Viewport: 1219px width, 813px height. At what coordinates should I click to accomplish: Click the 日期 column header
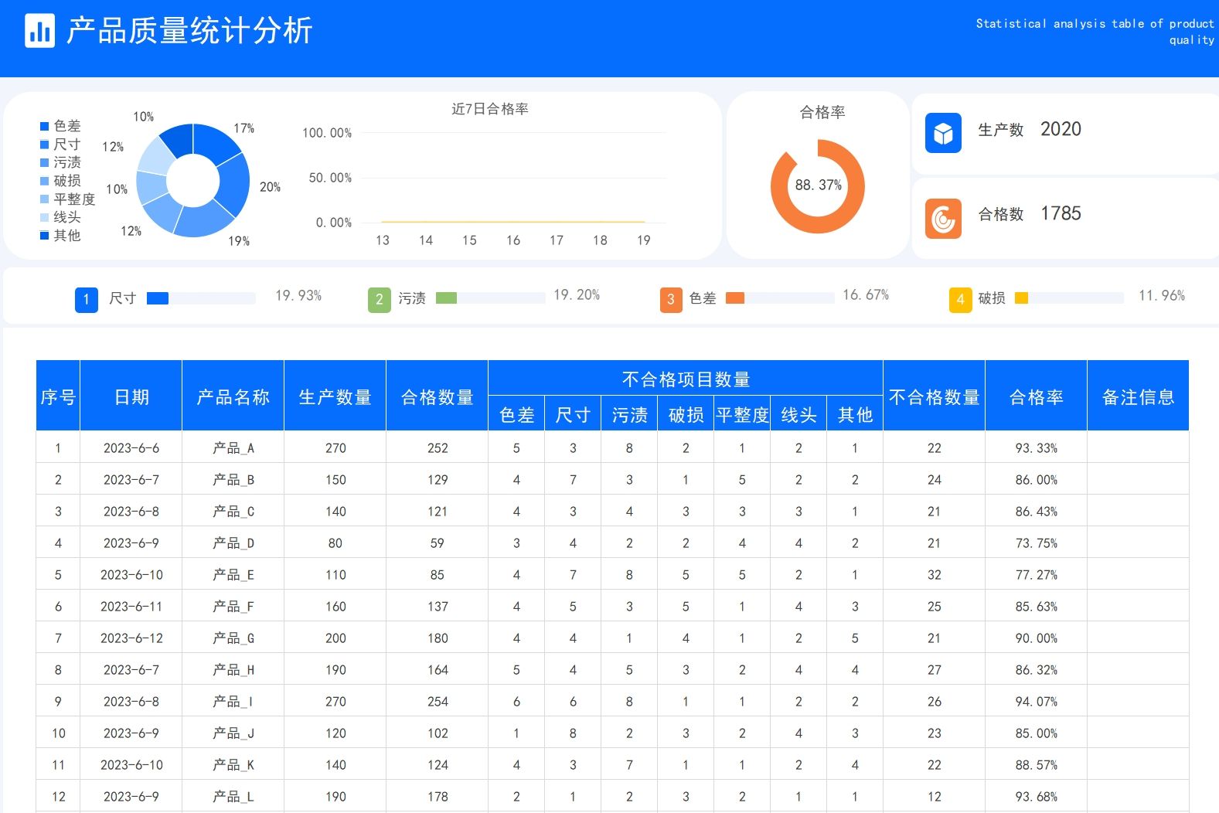[131, 396]
